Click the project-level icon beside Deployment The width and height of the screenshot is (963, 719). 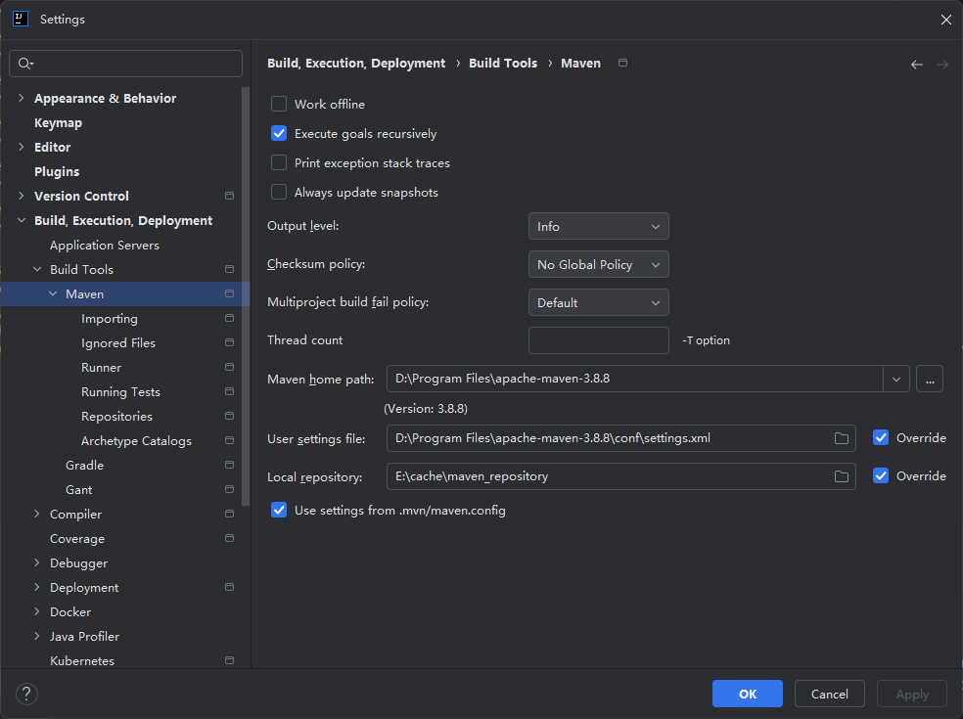pyautogui.click(x=229, y=587)
